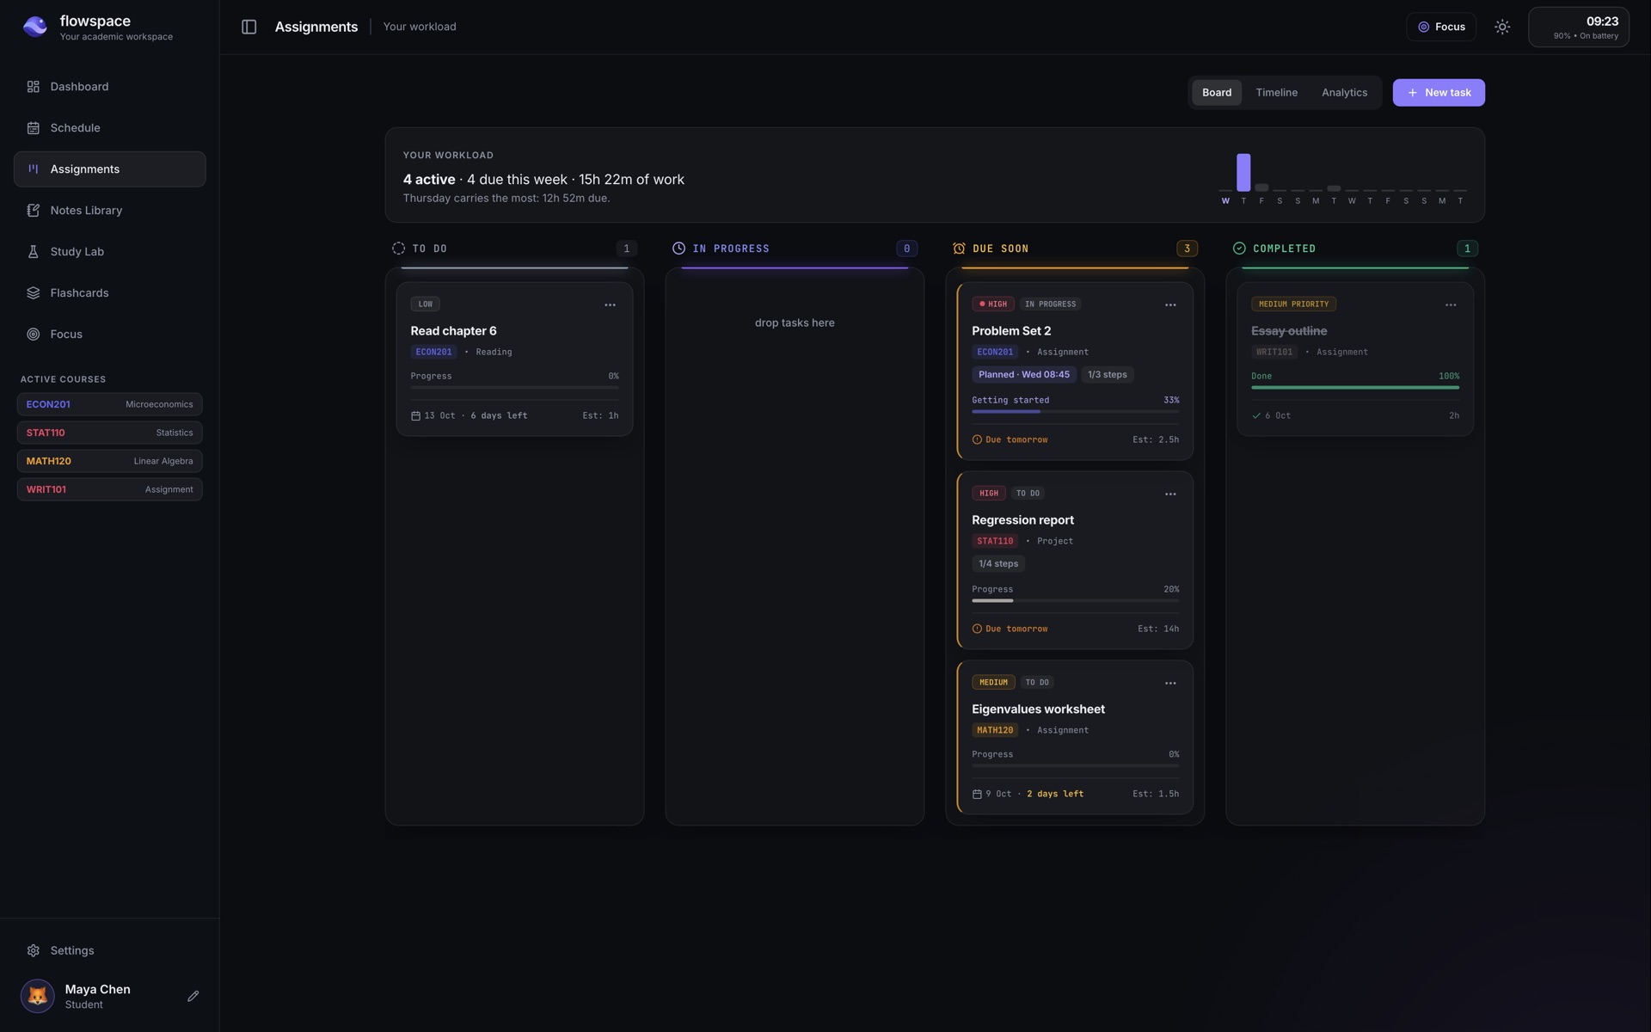Click the tall Thursday workload bar
The width and height of the screenshot is (1651, 1032).
coord(1243,172)
